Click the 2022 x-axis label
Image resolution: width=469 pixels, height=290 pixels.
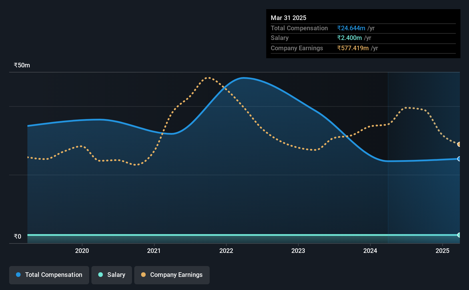226,251
